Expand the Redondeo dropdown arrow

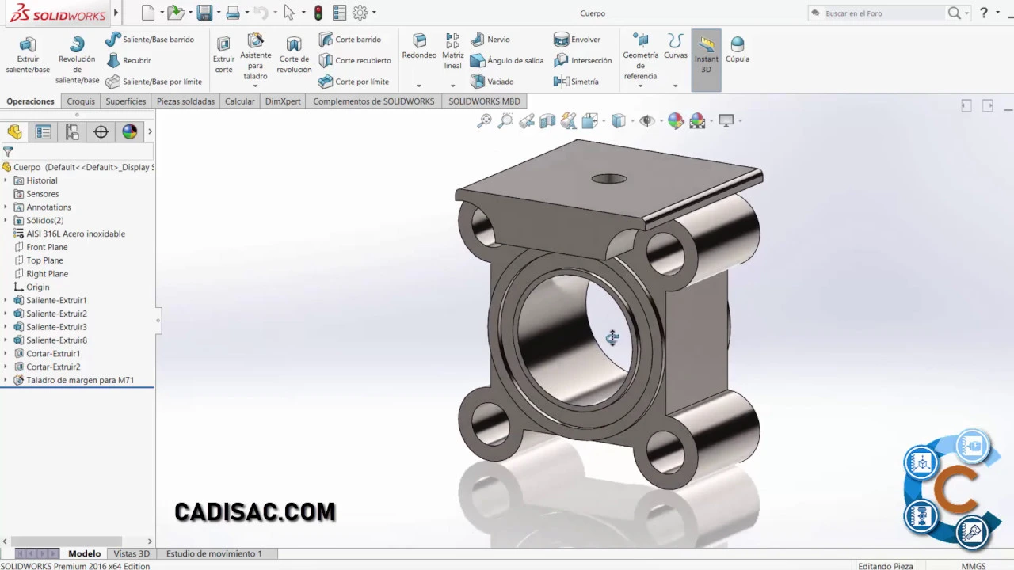click(x=419, y=85)
